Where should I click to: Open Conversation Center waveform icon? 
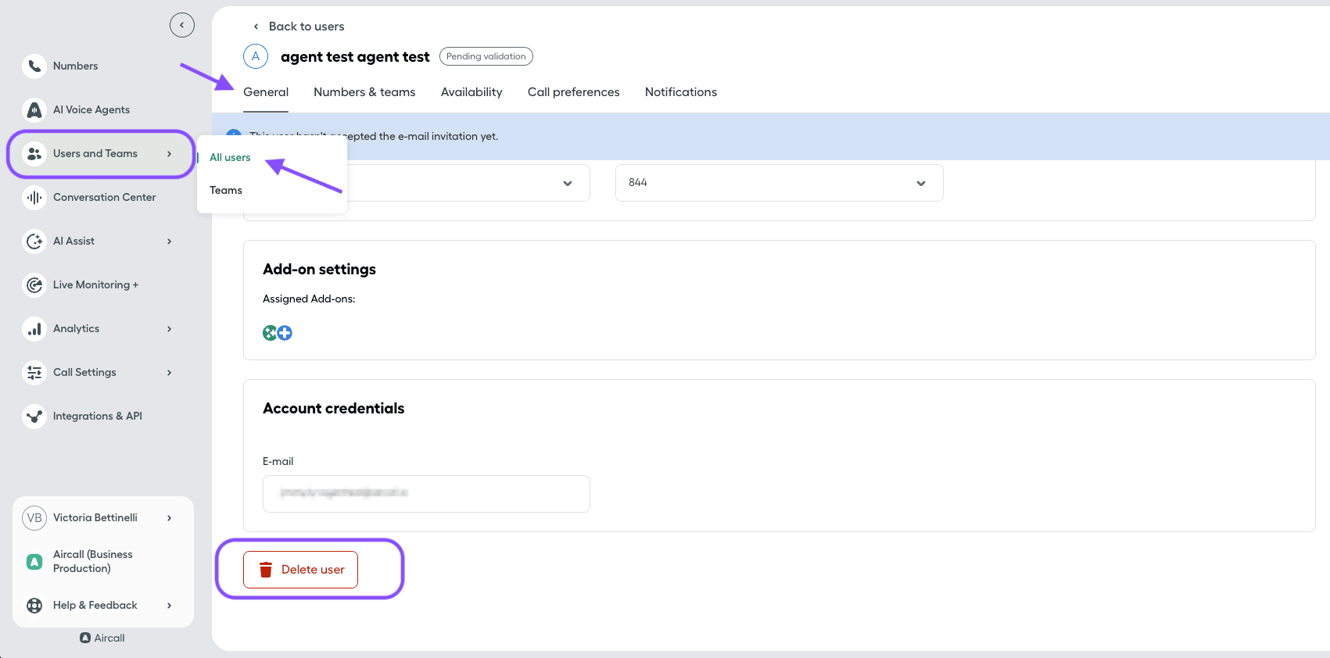(x=34, y=198)
